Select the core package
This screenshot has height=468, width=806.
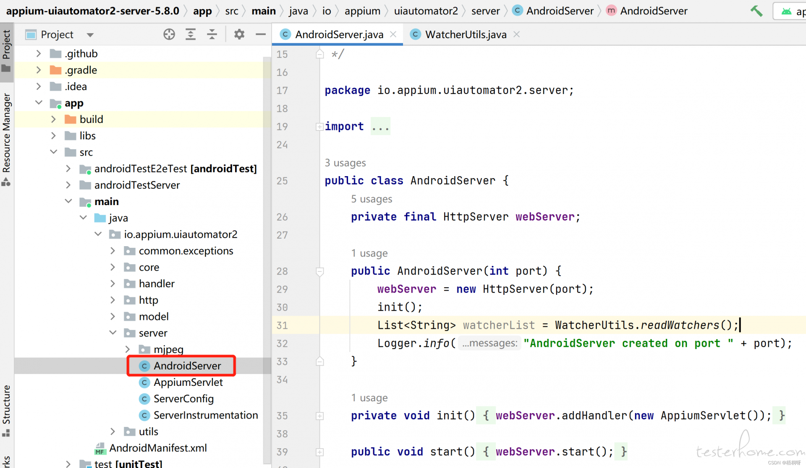pyautogui.click(x=149, y=268)
